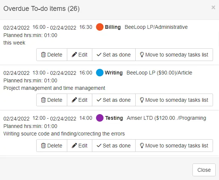Click the Amser LTD Programing project text

[166, 118]
